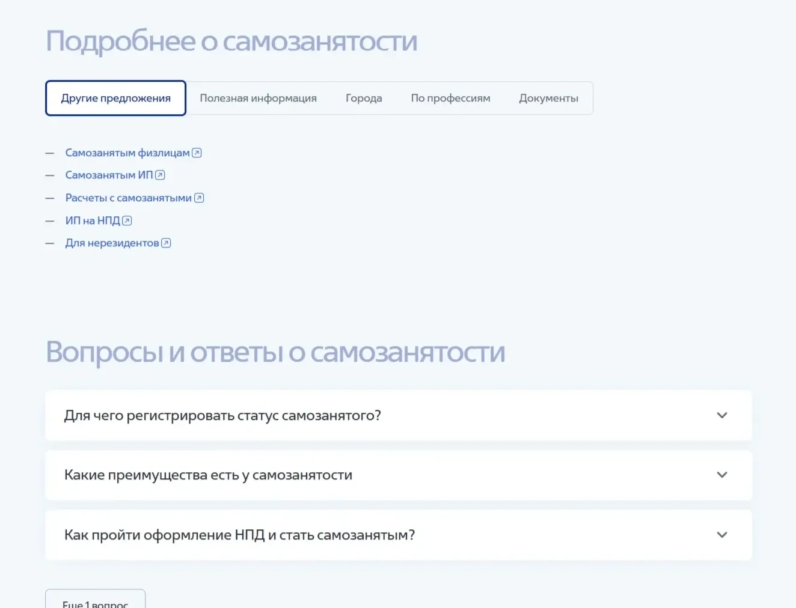Screen dimensions: 796x608
Task: Select the Другие предложения tab
Action: click(116, 98)
